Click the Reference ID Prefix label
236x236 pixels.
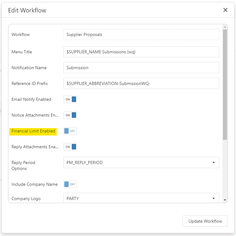(30, 83)
